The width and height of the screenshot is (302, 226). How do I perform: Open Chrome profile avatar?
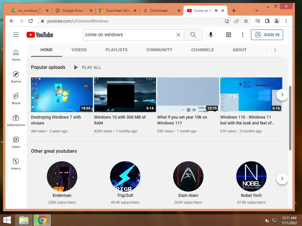tap(277, 21)
